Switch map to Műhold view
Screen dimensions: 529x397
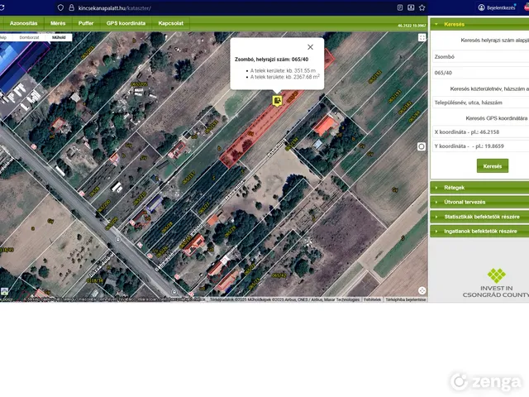pyautogui.click(x=59, y=37)
